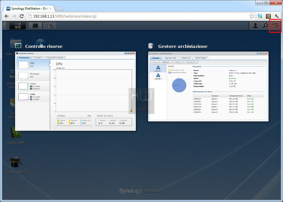Viewport: 283px width, 202px height.
Task: Select the Synology DiskStation browser tab
Action: 29,9
